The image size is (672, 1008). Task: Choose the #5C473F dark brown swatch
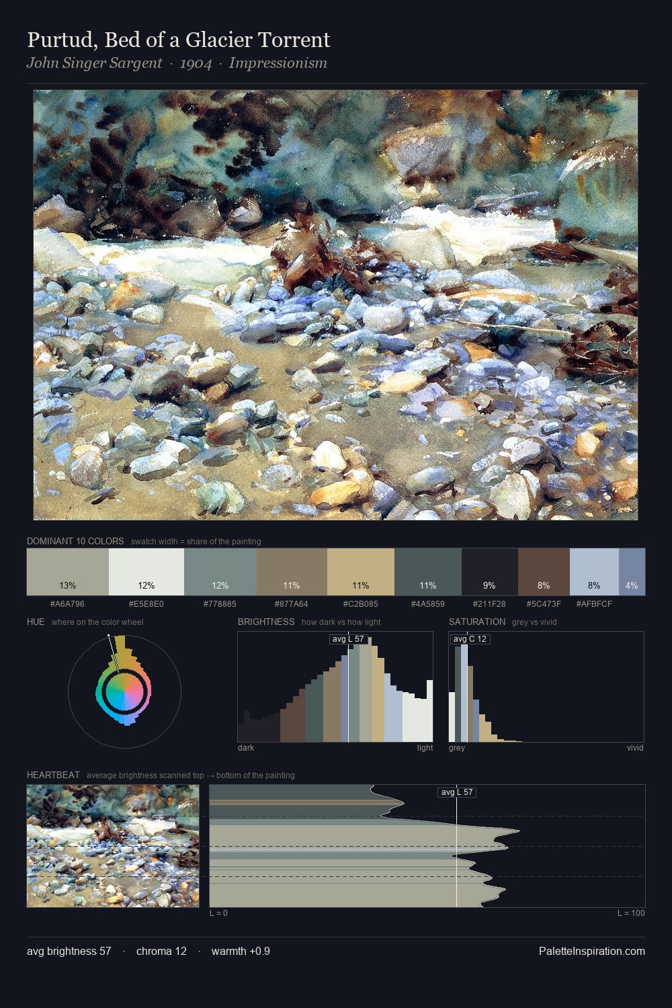544,572
